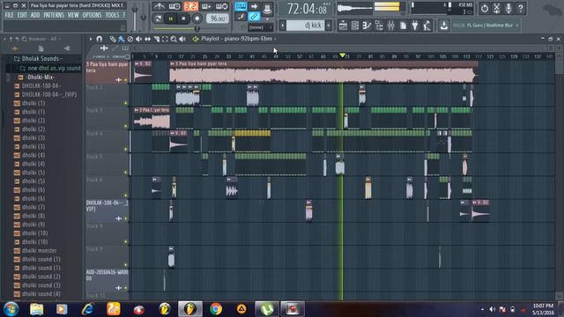The width and height of the screenshot is (564, 317).
Task: Open the ADD menu
Action: [35, 15]
